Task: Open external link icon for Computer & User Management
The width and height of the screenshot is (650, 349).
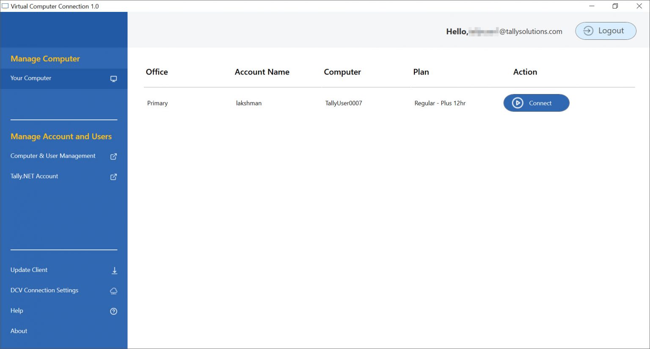Action: pyautogui.click(x=113, y=156)
